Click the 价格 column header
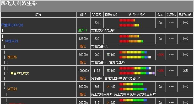The width and height of the screenshot is (194, 104). pos(83,15)
